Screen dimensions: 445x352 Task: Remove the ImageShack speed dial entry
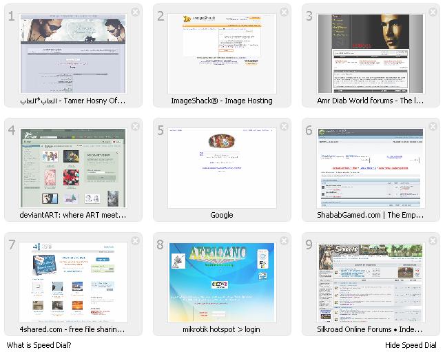coord(284,12)
